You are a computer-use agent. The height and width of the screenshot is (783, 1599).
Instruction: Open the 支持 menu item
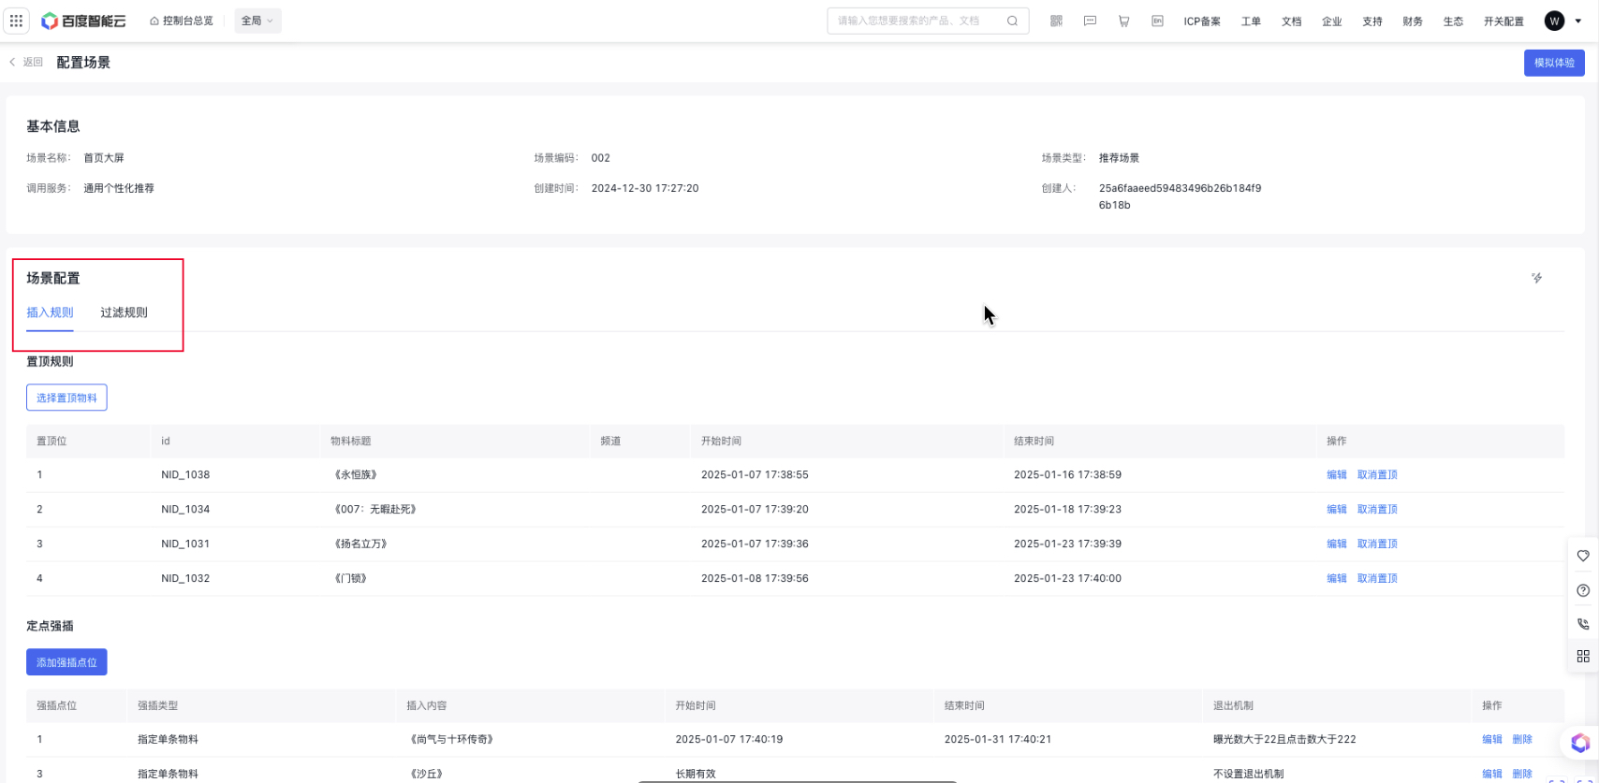coord(1372,22)
